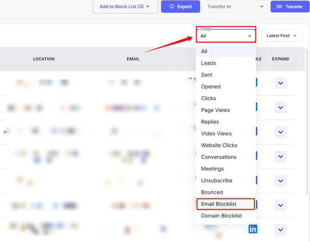The width and height of the screenshot is (310, 242).
Task: Click the LinkedIn icon in bottom row
Action: point(253,229)
